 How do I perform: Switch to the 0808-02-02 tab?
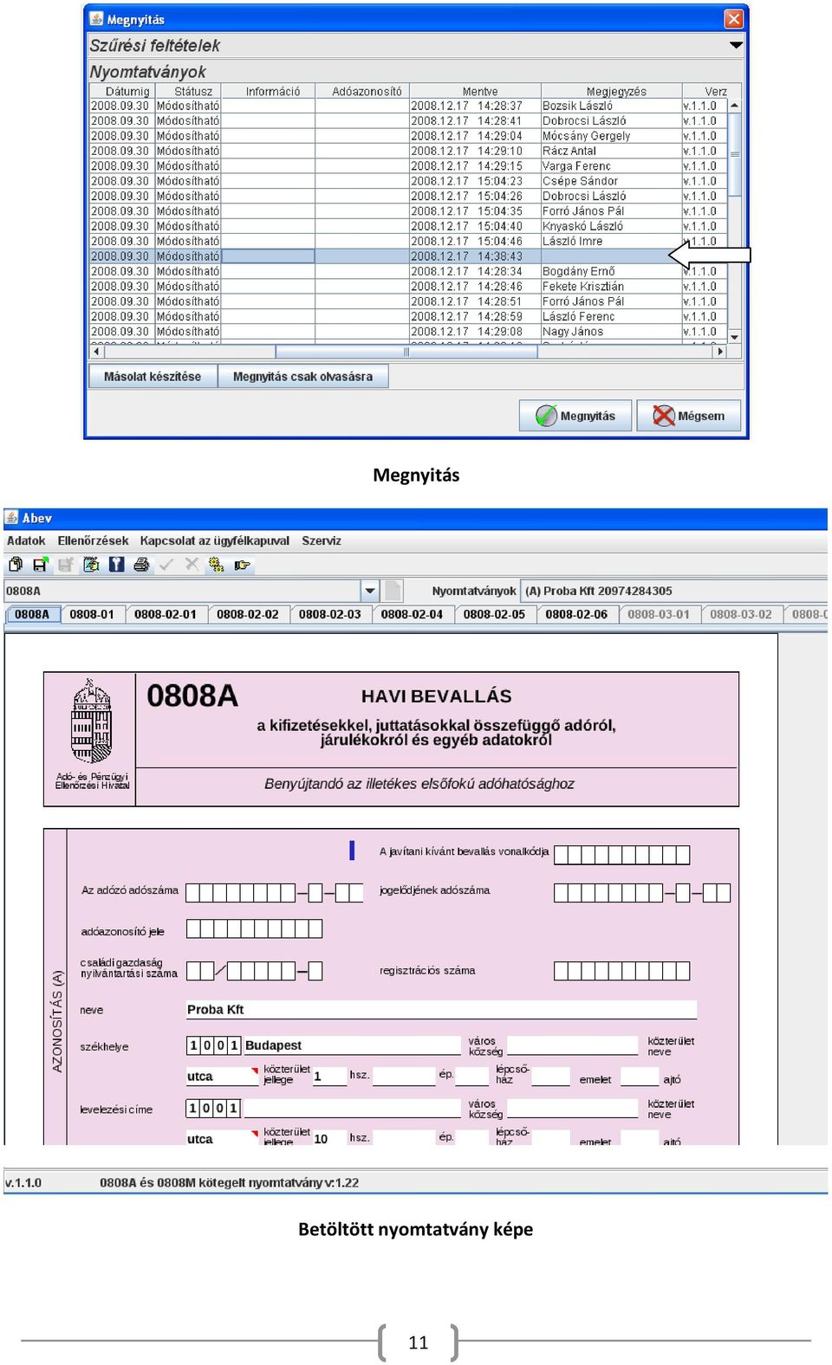pos(248,614)
